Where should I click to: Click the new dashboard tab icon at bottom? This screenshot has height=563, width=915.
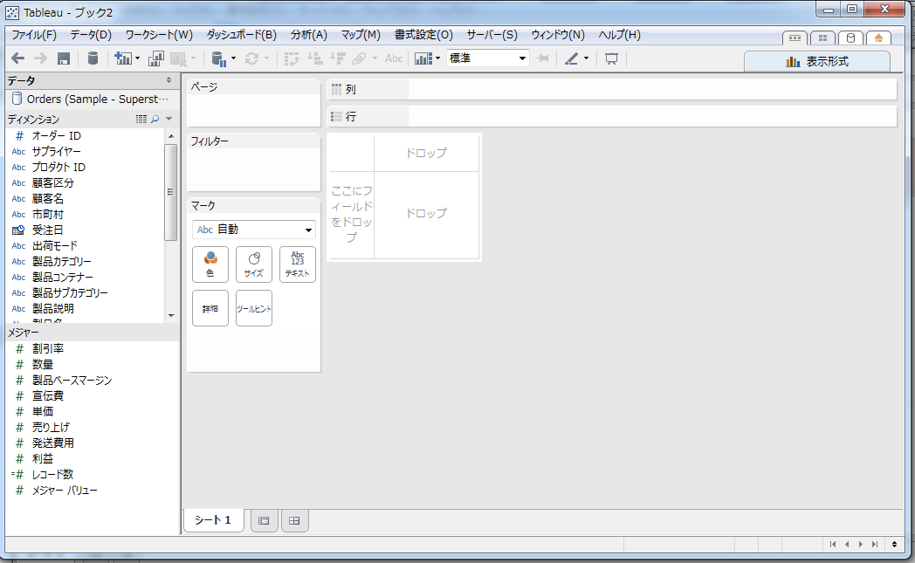pyautogui.click(x=294, y=520)
